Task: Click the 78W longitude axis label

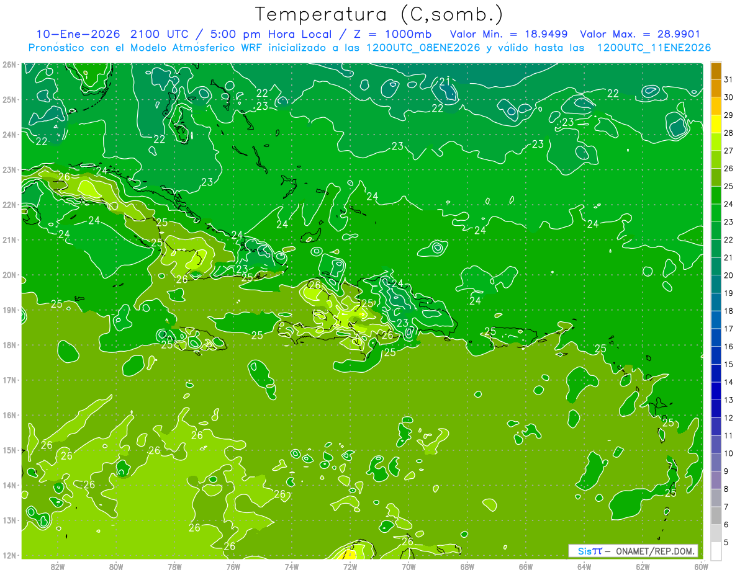Action: (174, 566)
